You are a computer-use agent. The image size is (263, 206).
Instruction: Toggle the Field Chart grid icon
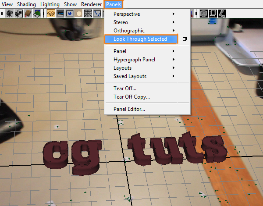point(88,14)
